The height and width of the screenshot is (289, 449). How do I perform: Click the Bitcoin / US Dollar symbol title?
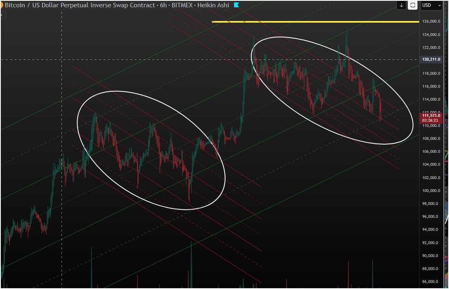click(x=80, y=5)
